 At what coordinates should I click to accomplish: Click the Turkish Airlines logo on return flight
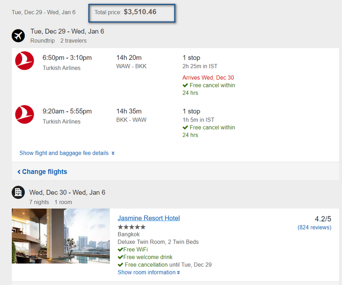24,114
